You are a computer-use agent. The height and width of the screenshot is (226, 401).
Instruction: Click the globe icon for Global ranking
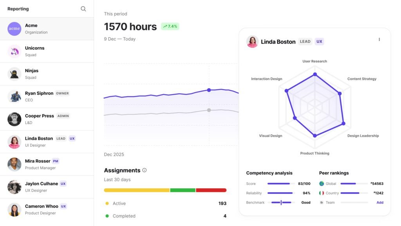click(322, 184)
